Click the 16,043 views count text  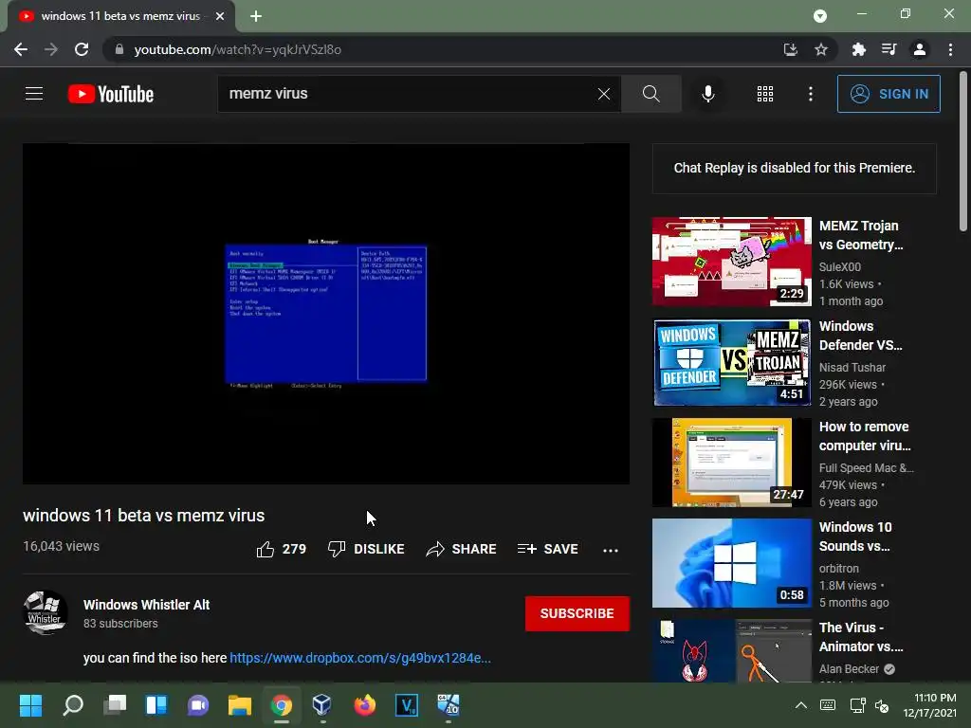62,546
